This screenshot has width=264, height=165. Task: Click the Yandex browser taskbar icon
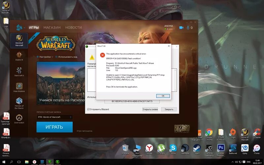(35, 162)
